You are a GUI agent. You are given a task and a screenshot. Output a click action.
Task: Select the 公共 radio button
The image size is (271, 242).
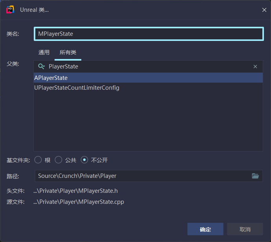click(59, 160)
